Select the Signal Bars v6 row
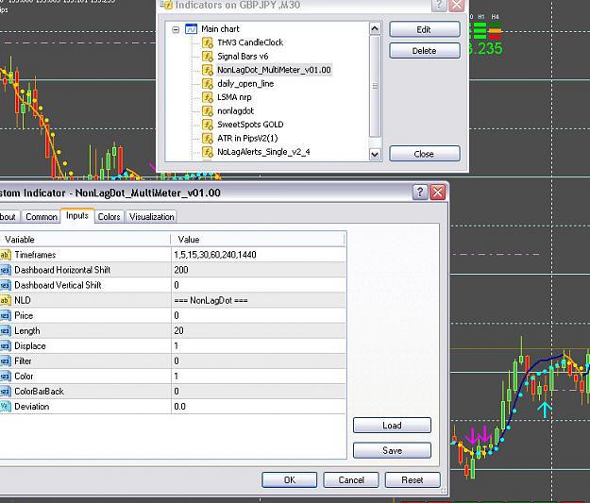 coord(243,57)
